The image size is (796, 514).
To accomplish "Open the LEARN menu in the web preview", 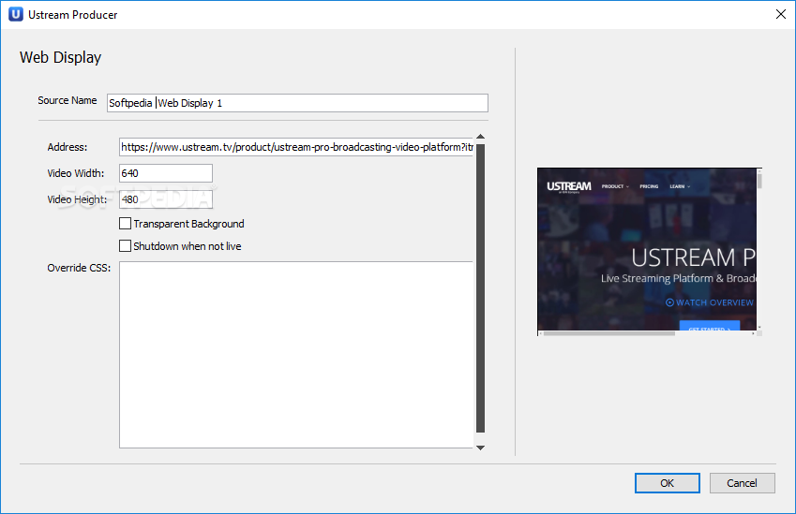I will (x=679, y=186).
